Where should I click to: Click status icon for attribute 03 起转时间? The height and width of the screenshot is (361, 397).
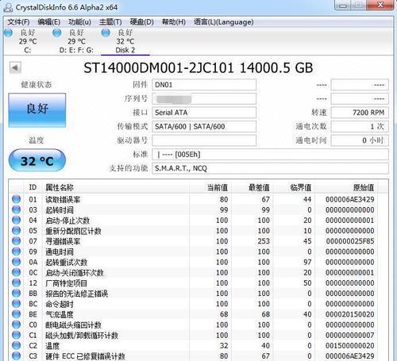17,209
